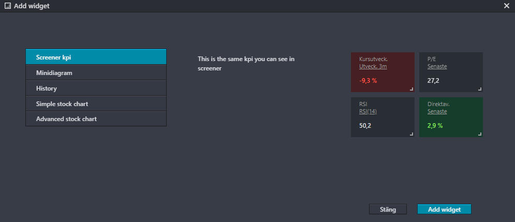515x222 pixels.
Task: Click the Stäng button
Action: (x=388, y=209)
